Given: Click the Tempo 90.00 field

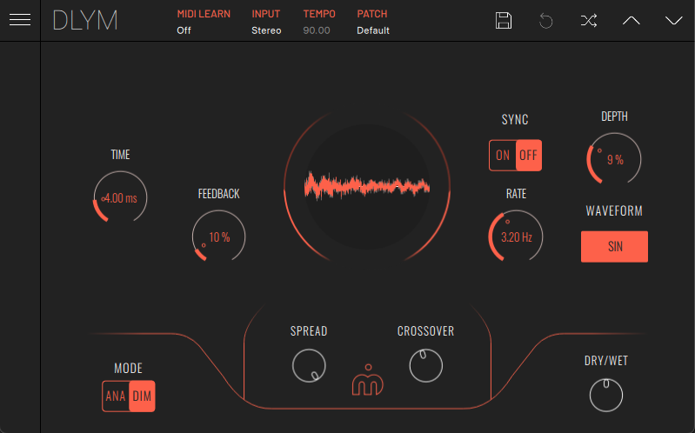Looking at the screenshot, I should (318, 30).
